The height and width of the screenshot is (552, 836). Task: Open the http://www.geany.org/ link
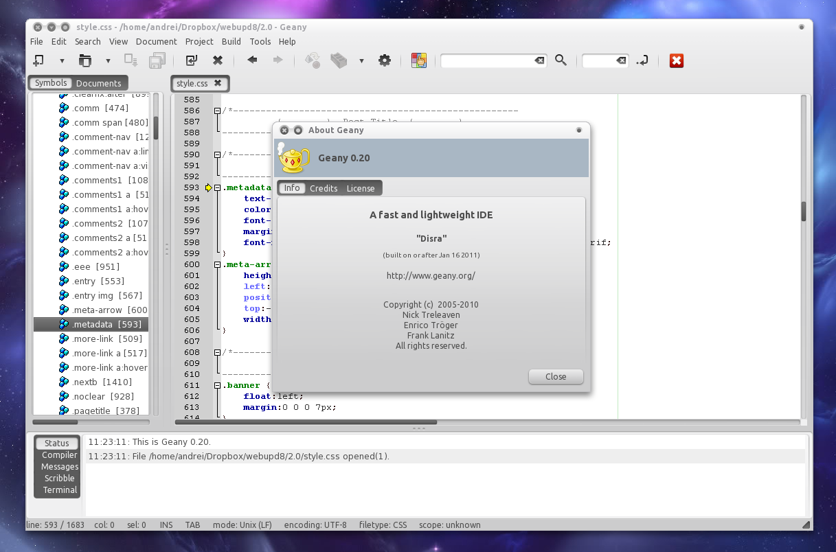pos(431,276)
